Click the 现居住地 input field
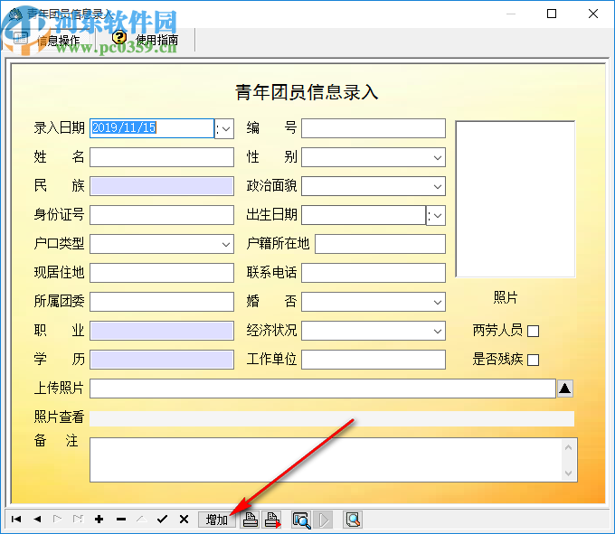The height and width of the screenshot is (534, 615). pyautogui.click(x=162, y=273)
